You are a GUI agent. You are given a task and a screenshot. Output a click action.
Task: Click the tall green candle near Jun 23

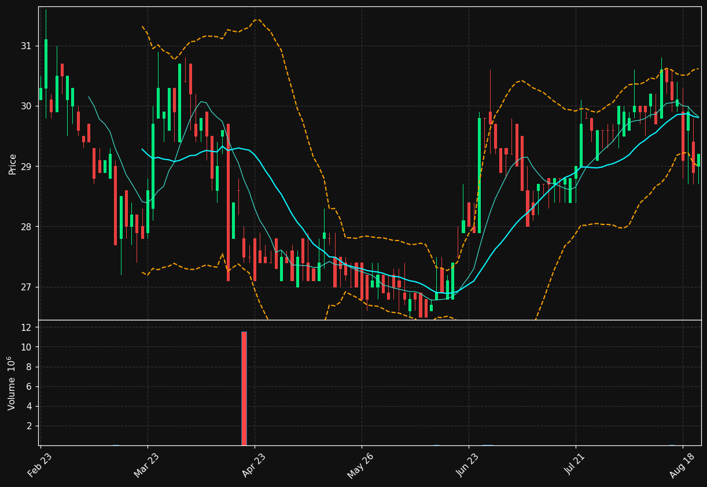pyautogui.click(x=479, y=176)
